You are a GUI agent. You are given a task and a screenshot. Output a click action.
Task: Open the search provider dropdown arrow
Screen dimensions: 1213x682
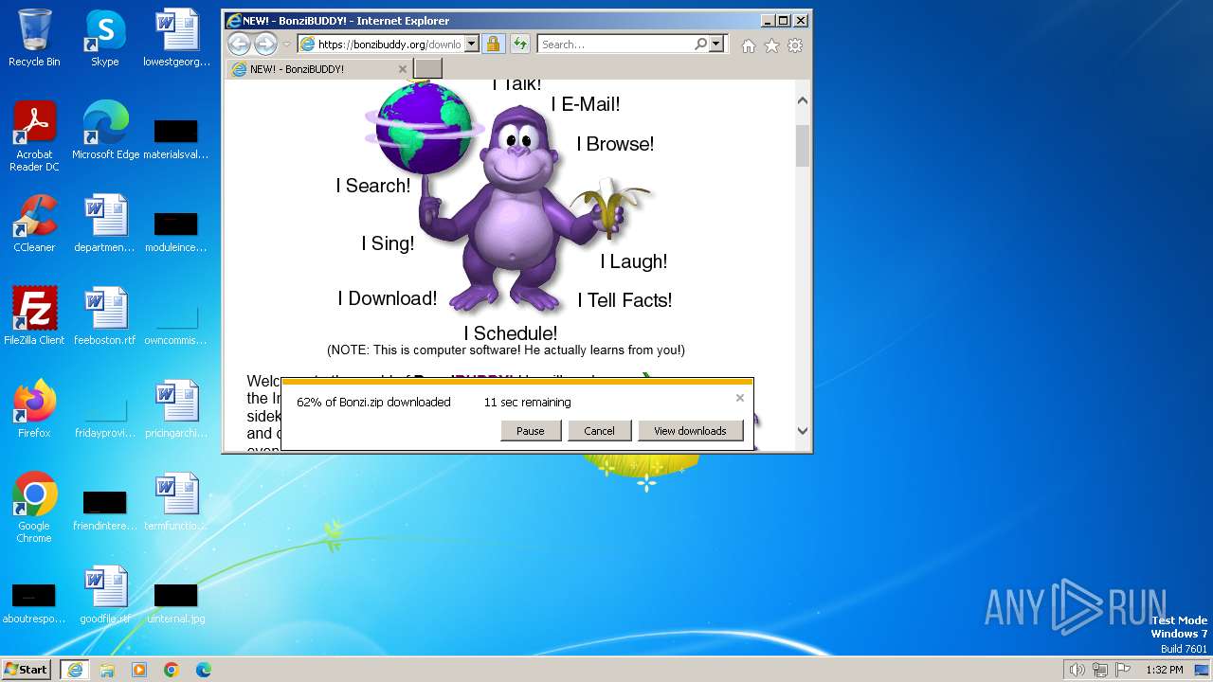pos(715,44)
